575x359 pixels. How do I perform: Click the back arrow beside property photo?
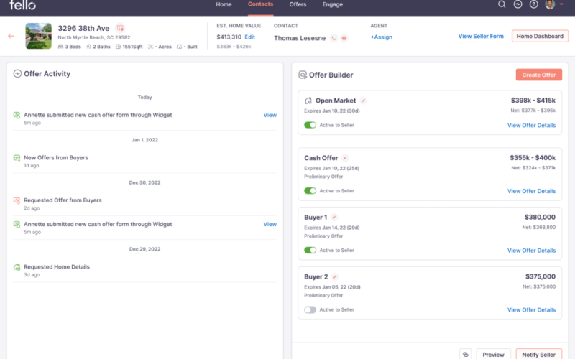click(x=11, y=36)
